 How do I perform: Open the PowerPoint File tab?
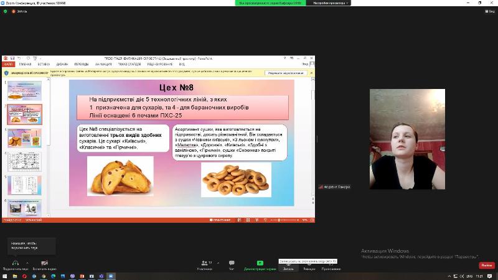(8, 64)
